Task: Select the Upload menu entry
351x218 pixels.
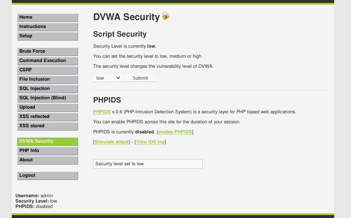Action: click(x=47, y=107)
